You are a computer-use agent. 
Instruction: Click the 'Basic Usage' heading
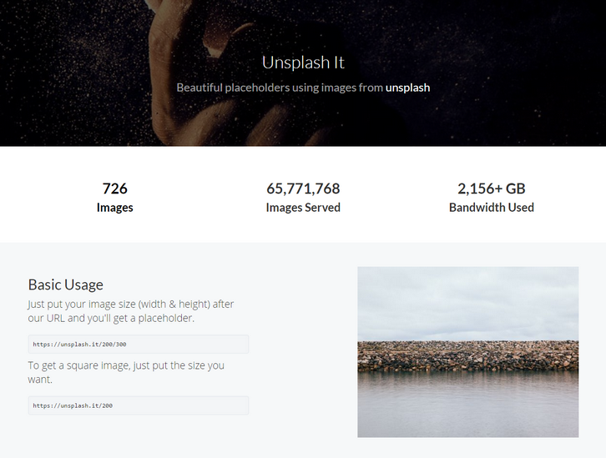[66, 284]
